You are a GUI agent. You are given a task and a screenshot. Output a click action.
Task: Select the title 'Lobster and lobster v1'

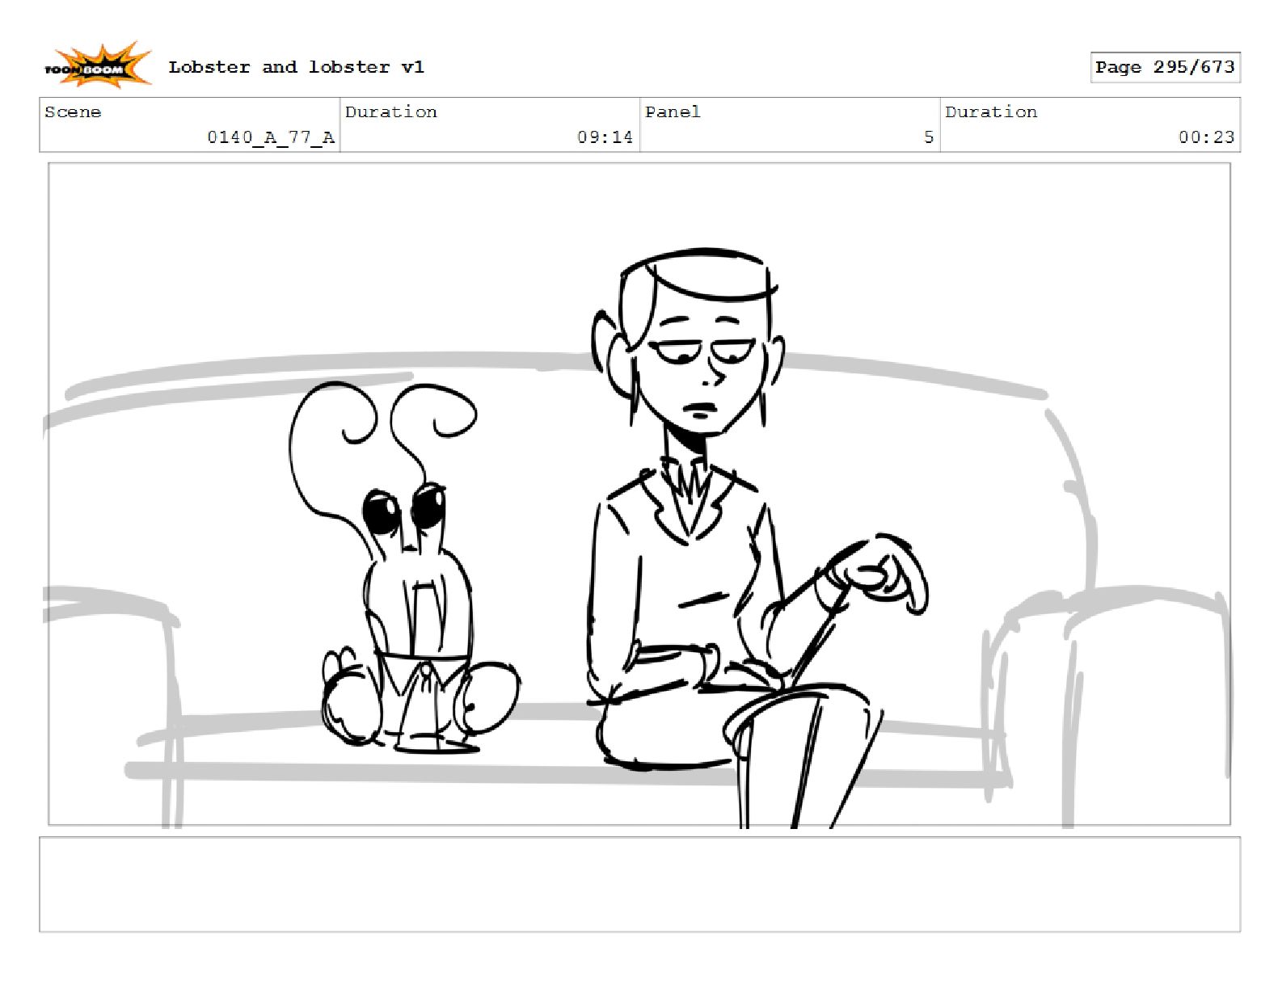coord(296,67)
